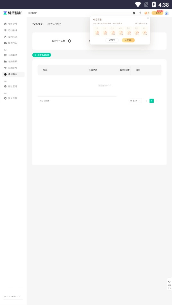The width and height of the screenshot is (172, 305).
Task: Open 我的发布 paper plane item
Action: [x=11, y=68]
